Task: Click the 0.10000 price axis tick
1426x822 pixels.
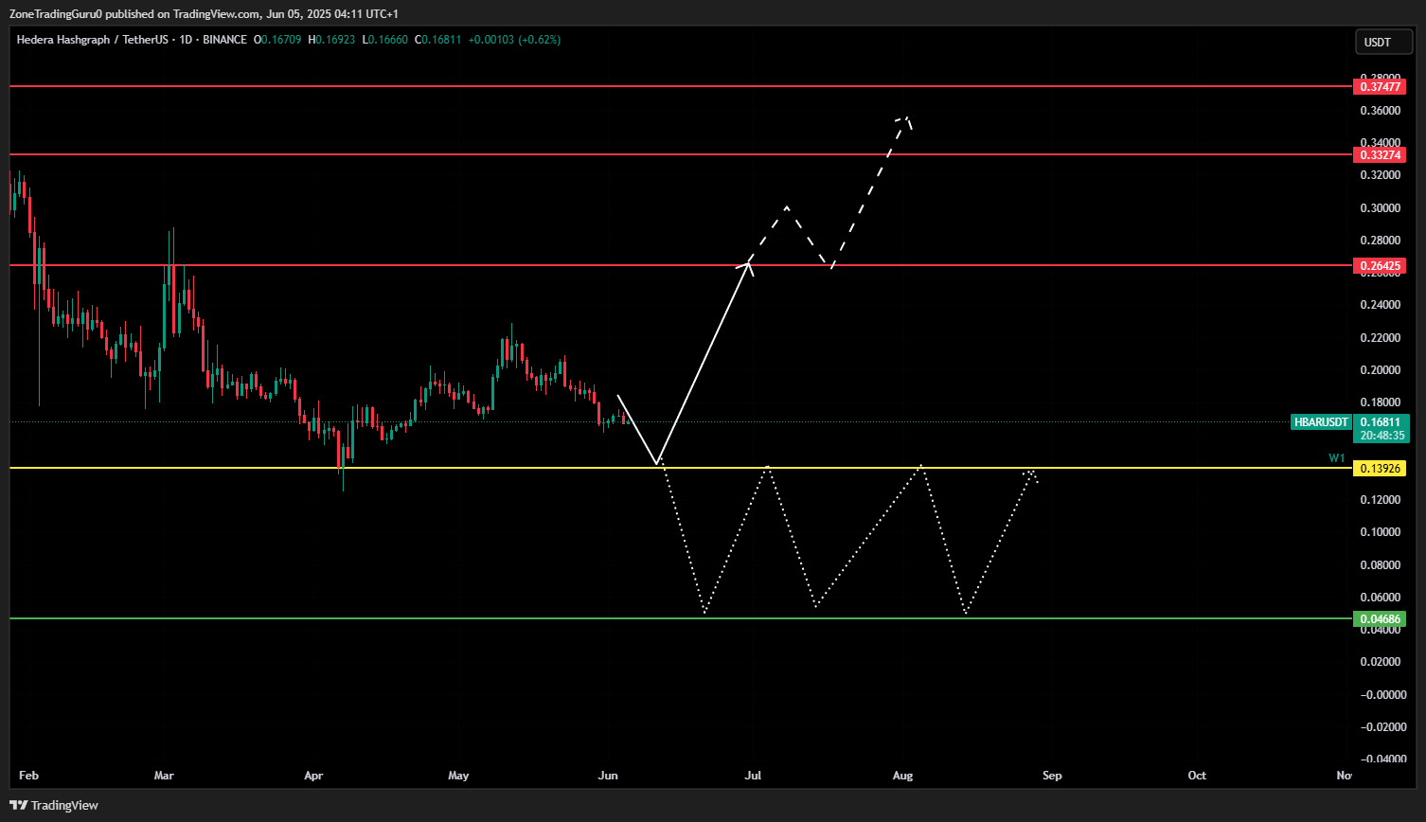Action: (1381, 532)
